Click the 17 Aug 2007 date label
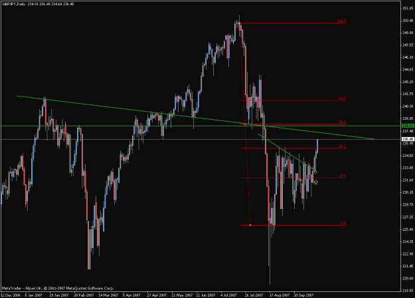 coord(280,295)
